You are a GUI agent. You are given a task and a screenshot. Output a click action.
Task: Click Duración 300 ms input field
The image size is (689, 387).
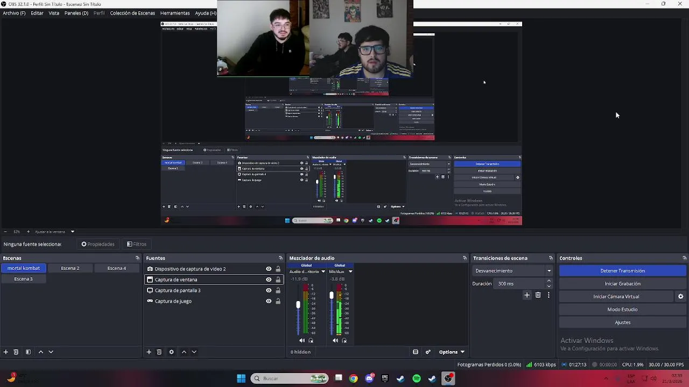520,284
